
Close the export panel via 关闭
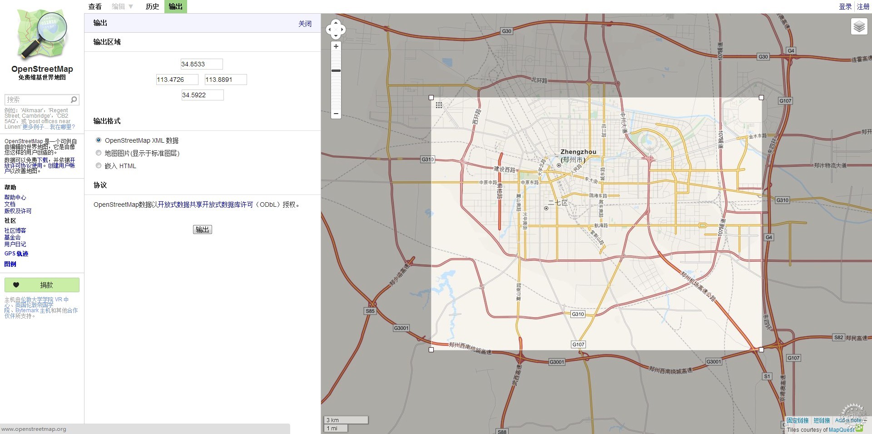[x=305, y=24]
